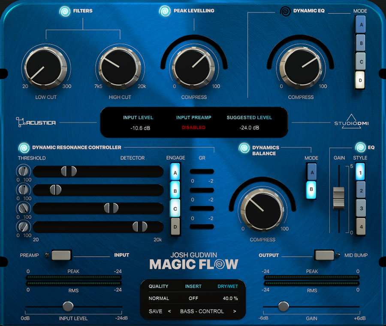Click band C detector frequency handle
The width and height of the screenshot is (386, 326).
111,208
